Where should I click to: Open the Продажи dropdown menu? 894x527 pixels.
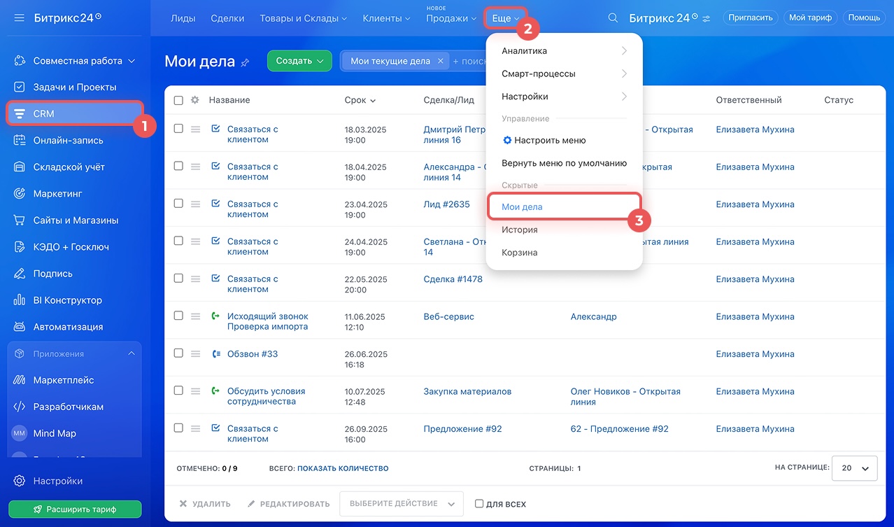pyautogui.click(x=451, y=18)
